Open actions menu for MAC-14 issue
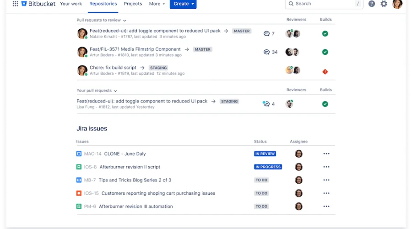The width and height of the screenshot is (412, 229). [x=326, y=153]
